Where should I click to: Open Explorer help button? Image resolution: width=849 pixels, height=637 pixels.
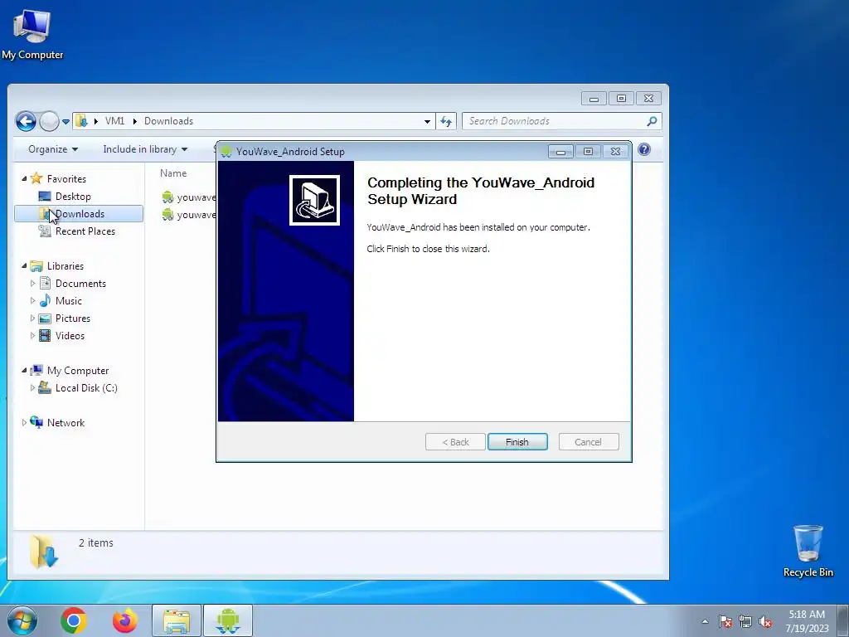point(644,149)
